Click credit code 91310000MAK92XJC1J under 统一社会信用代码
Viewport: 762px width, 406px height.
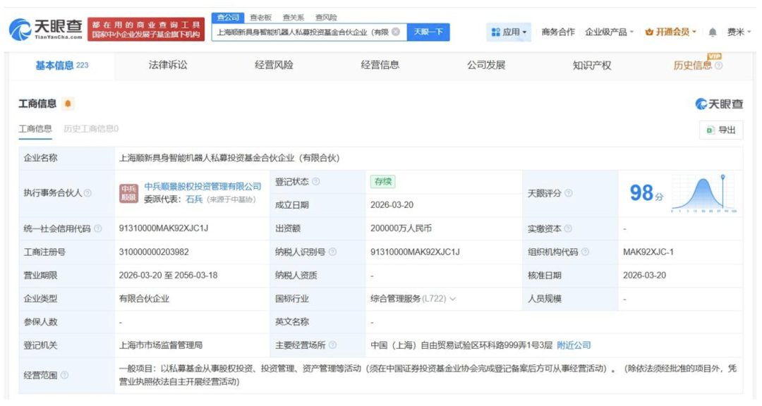tap(163, 228)
